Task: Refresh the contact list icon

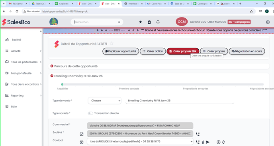Action: pyautogui.click(x=223, y=142)
